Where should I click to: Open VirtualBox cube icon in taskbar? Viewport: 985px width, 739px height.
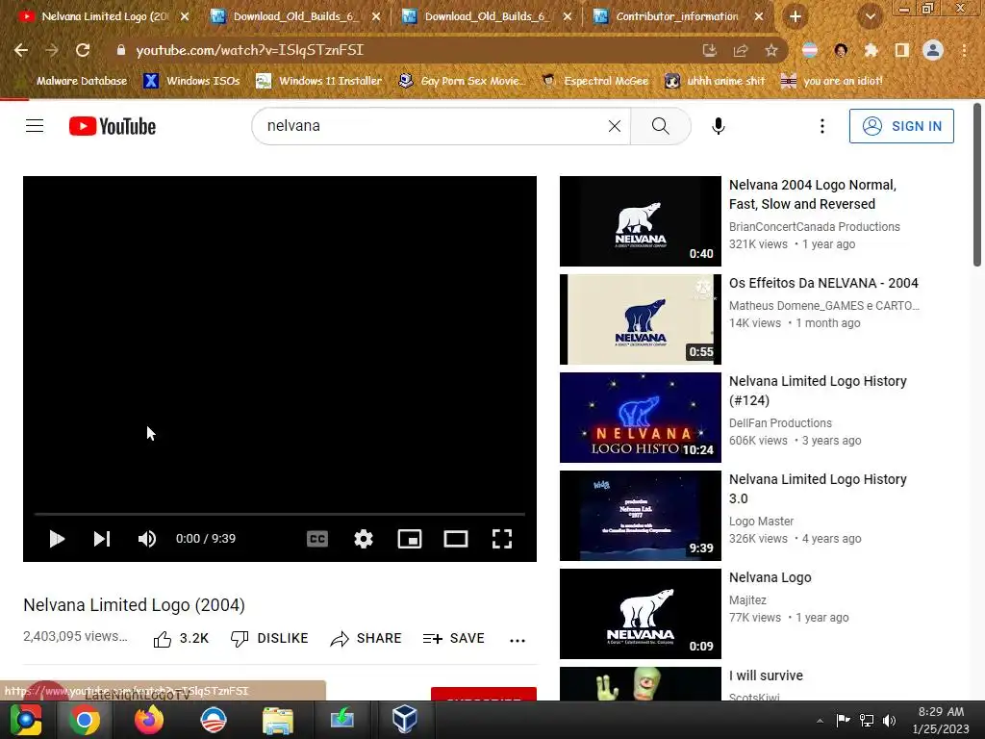405,720
